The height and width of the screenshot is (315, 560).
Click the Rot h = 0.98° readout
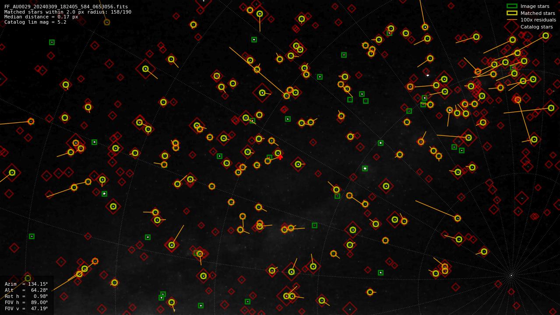click(x=26, y=296)
